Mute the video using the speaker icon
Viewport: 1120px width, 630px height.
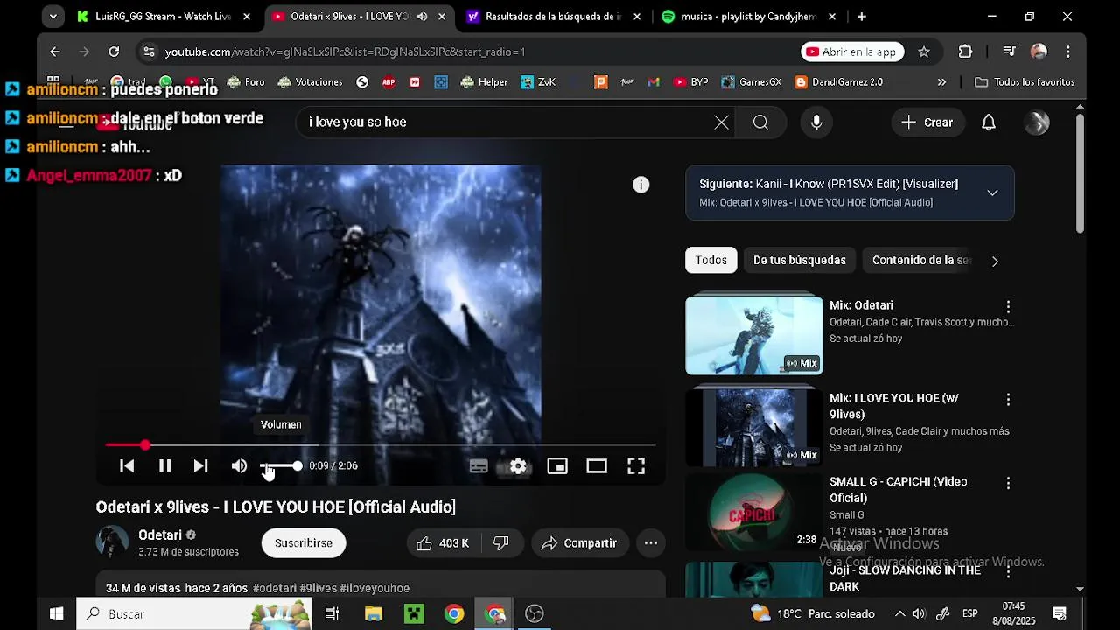coord(239,466)
